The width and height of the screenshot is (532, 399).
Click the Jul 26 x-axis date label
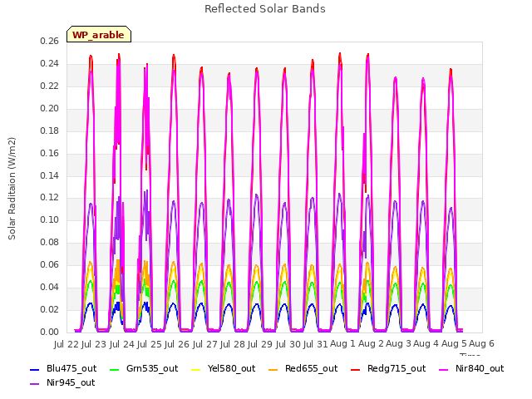coord(177,344)
